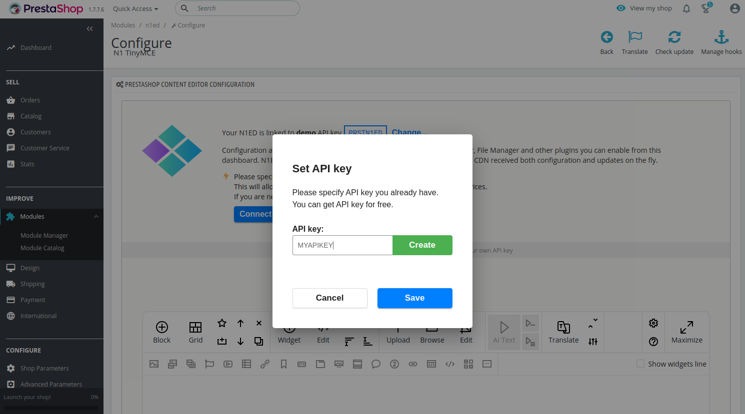Click Upload in the editor toolbar
The height and width of the screenshot is (414, 745).
point(398,340)
